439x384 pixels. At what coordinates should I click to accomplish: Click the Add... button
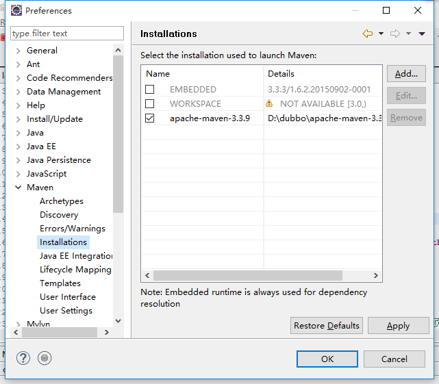tap(406, 74)
